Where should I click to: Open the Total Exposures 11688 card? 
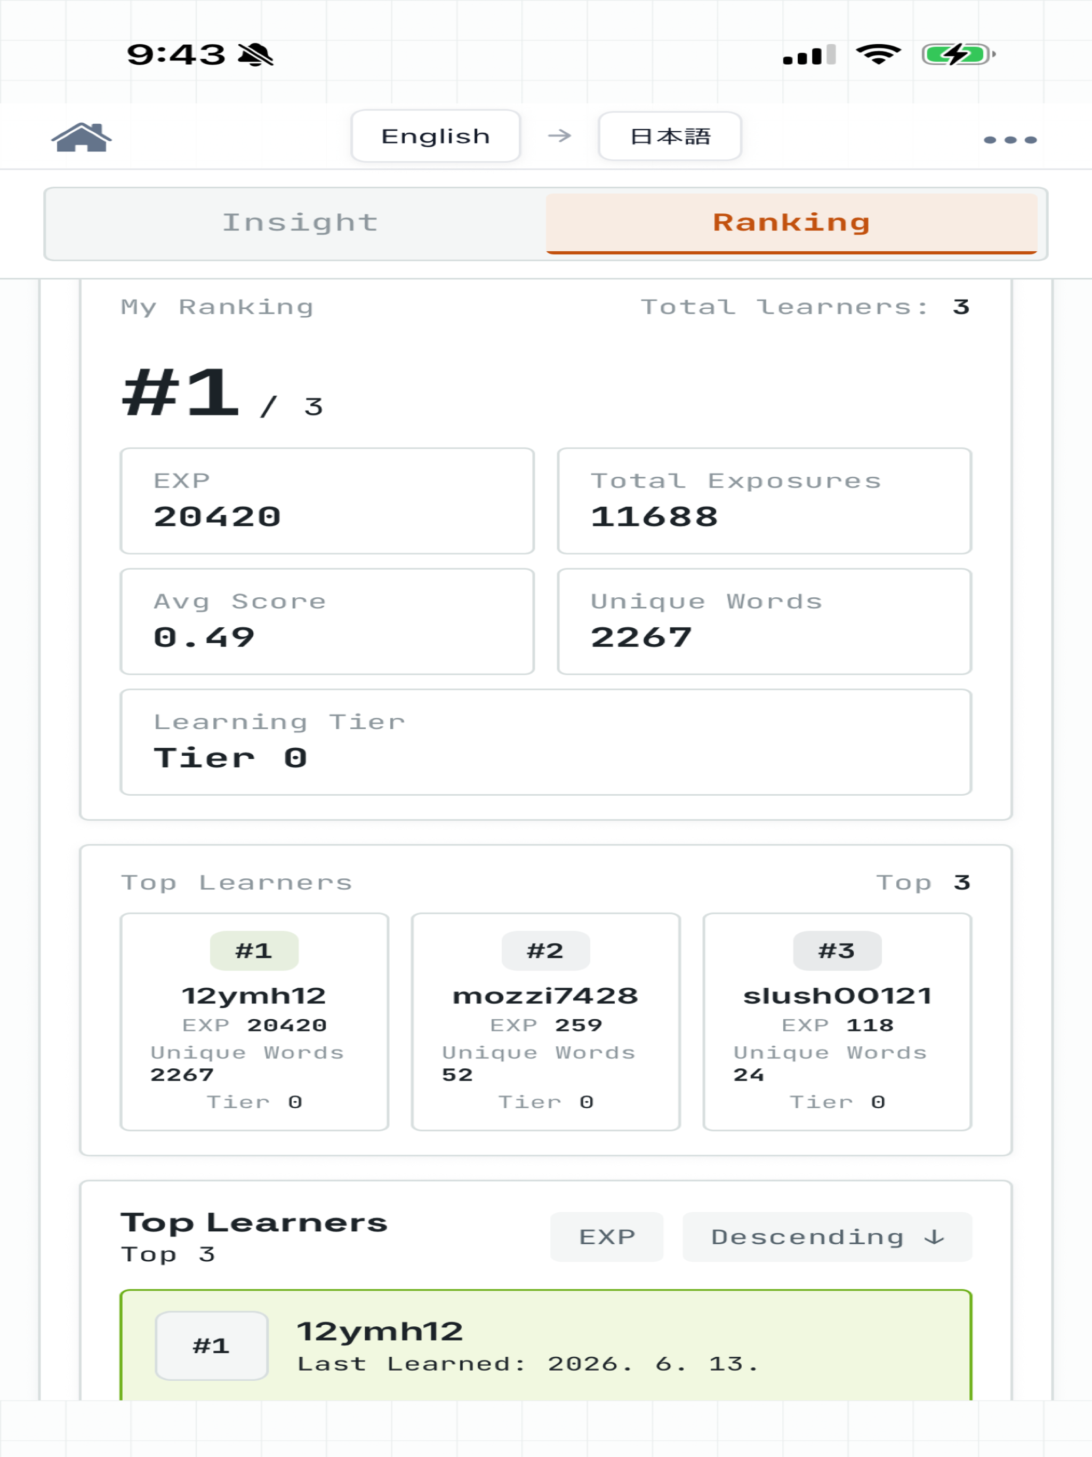764,501
